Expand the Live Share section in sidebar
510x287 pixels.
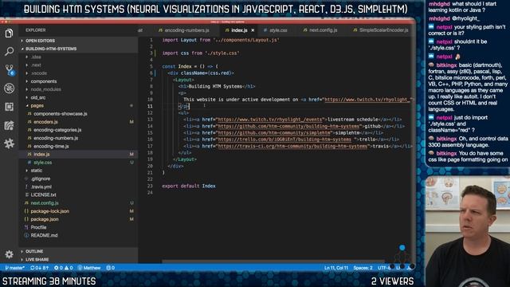pos(78,260)
